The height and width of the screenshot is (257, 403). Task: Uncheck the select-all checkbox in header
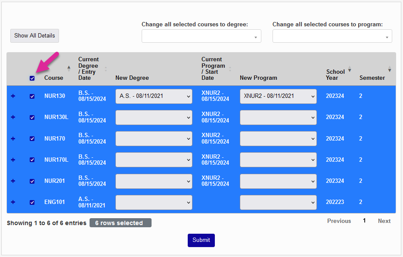[32, 78]
